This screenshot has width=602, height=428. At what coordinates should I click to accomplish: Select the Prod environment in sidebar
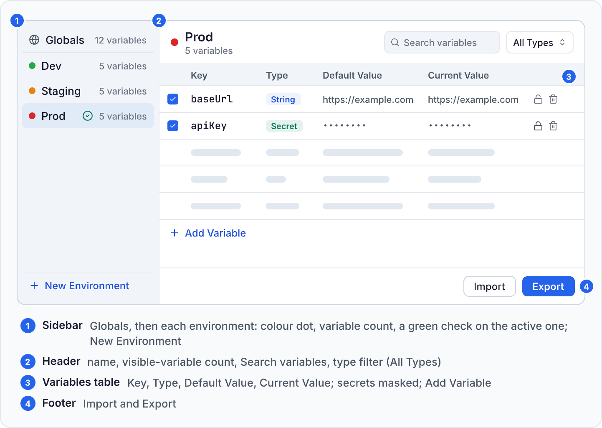pos(88,116)
